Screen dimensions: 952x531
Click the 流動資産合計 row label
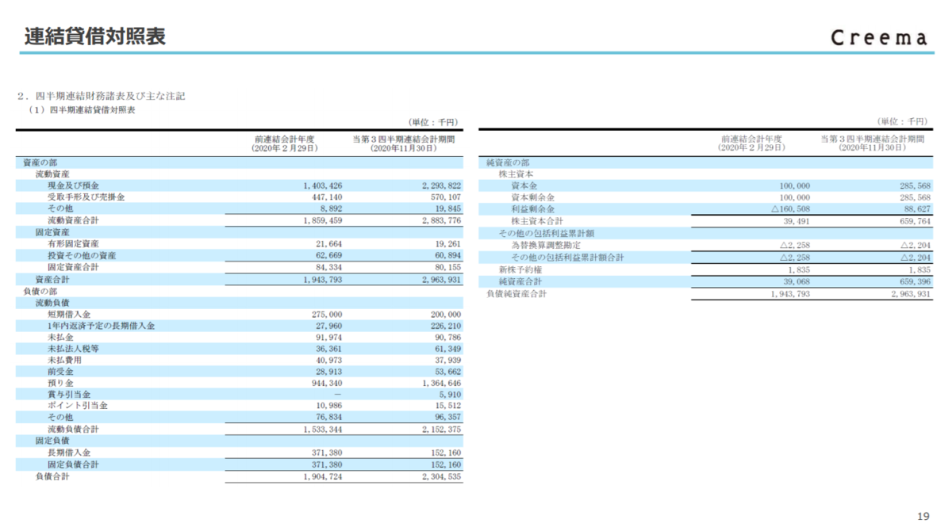pyautogui.click(x=73, y=220)
